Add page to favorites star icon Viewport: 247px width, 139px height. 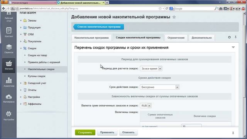click(x=174, y=17)
